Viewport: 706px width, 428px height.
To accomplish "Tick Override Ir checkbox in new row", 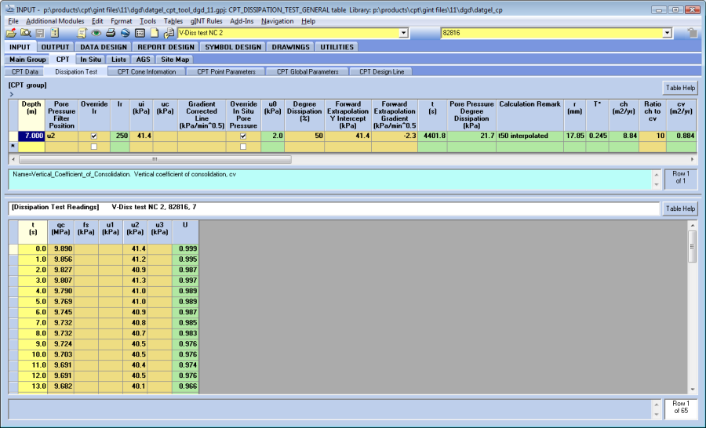I will pyautogui.click(x=94, y=147).
